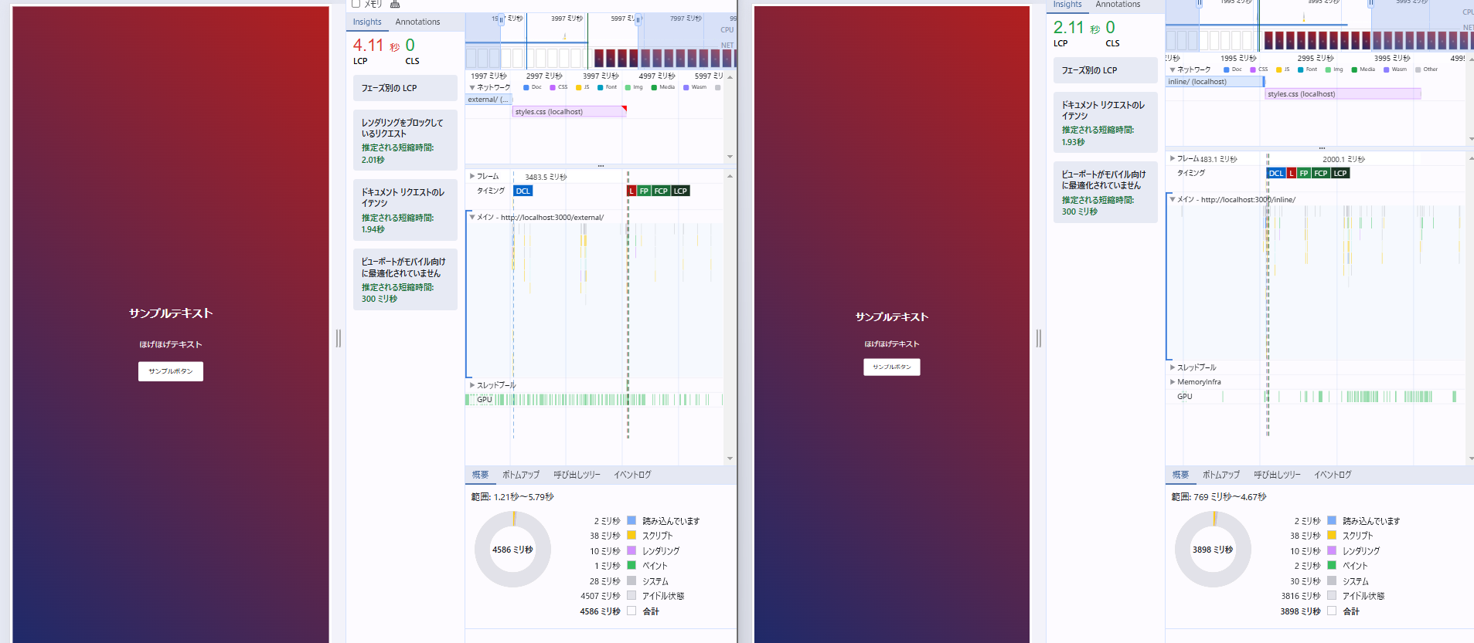Open viewport insight in inline trace
The image size is (1474, 643).
(1105, 192)
